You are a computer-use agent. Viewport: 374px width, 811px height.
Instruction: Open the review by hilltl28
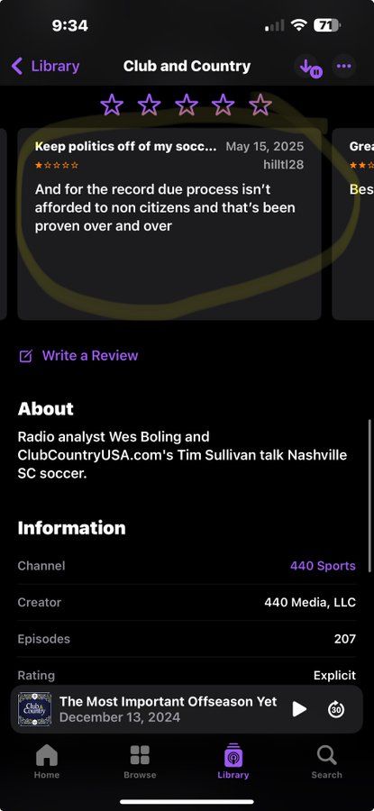[169, 224]
